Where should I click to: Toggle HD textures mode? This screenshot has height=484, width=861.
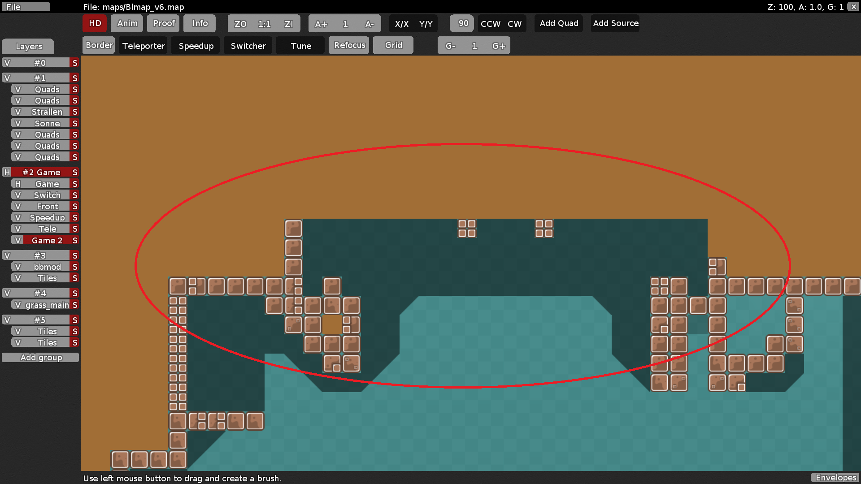[94, 23]
